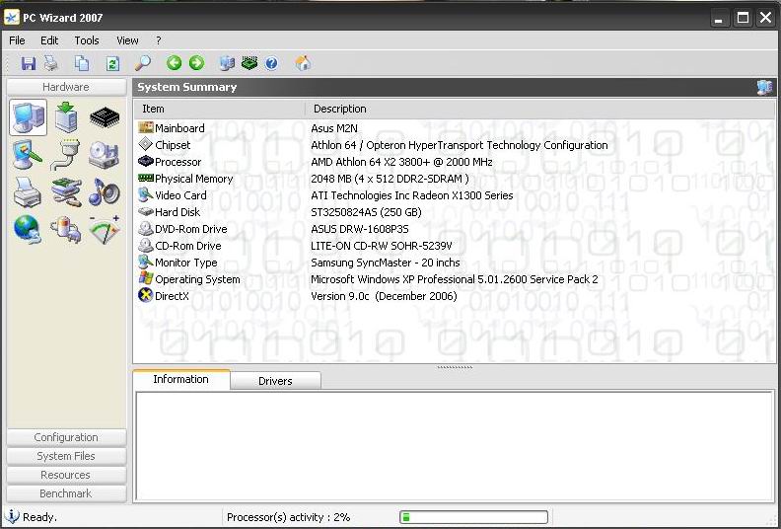Sort by the Description column header
This screenshot has height=529, width=781.
[x=540, y=109]
